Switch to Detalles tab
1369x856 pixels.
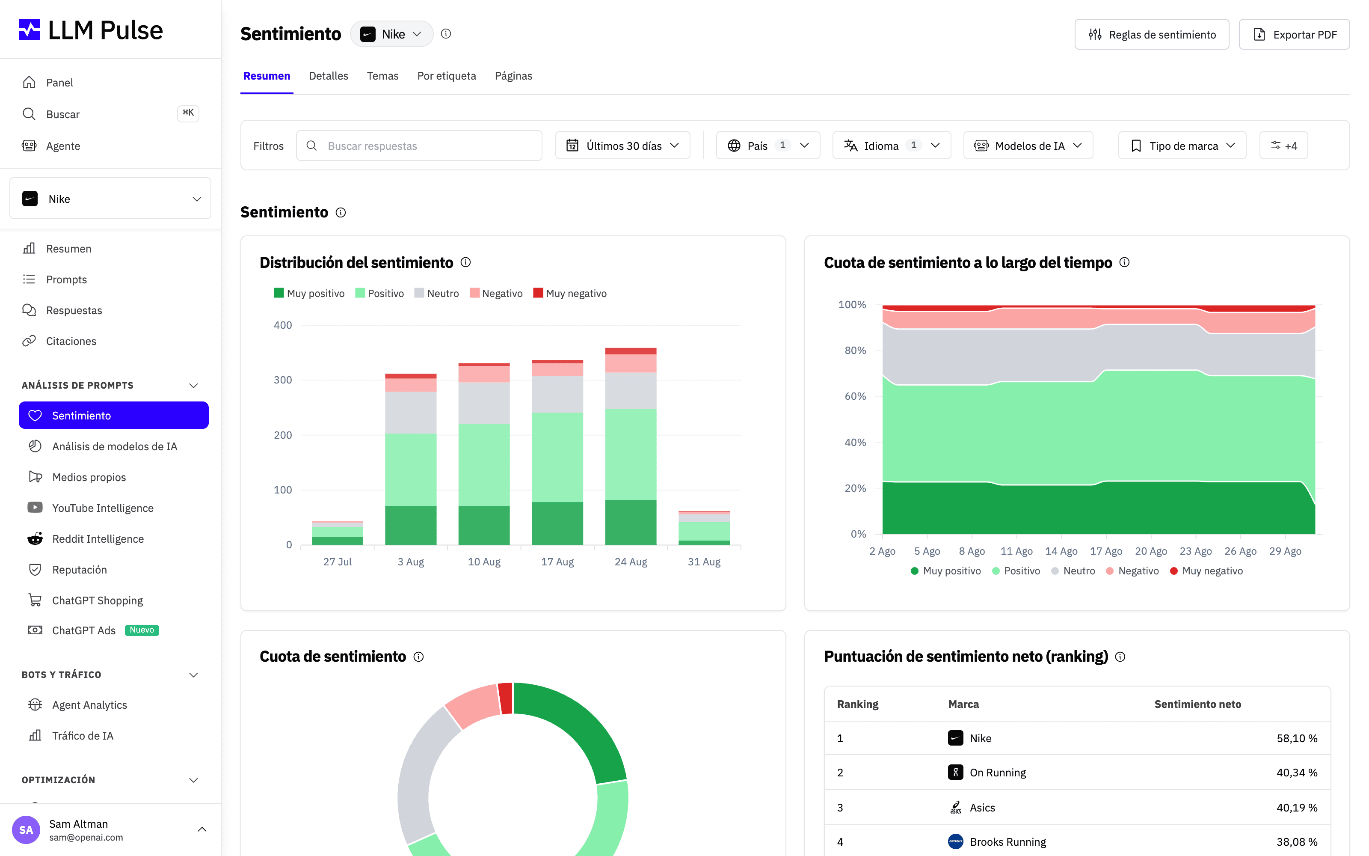(329, 76)
